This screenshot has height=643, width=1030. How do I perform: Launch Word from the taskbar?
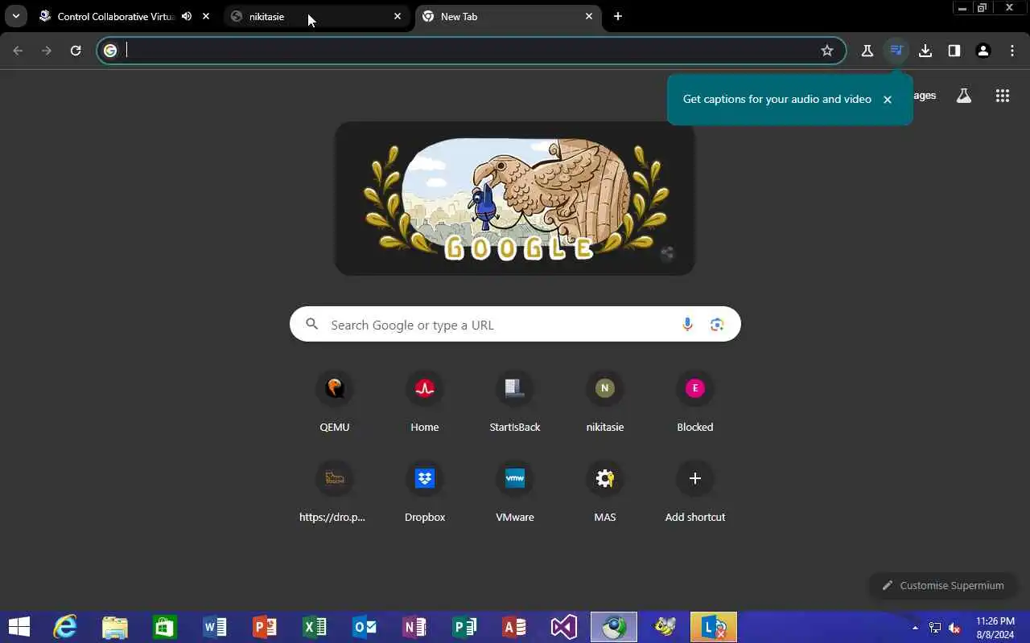(214, 627)
